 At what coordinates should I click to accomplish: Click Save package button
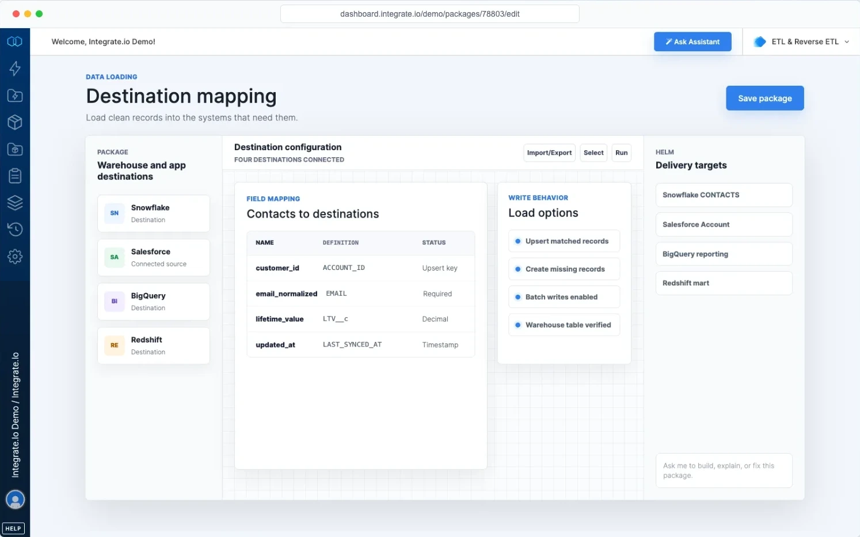pyautogui.click(x=765, y=98)
